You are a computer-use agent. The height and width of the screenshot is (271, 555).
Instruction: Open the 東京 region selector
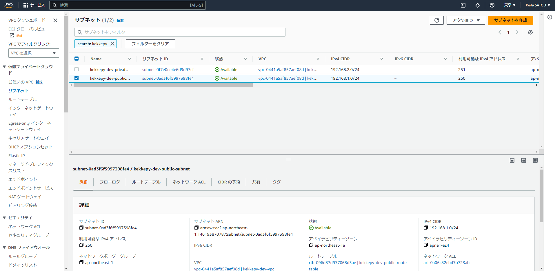click(x=510, y=5)
